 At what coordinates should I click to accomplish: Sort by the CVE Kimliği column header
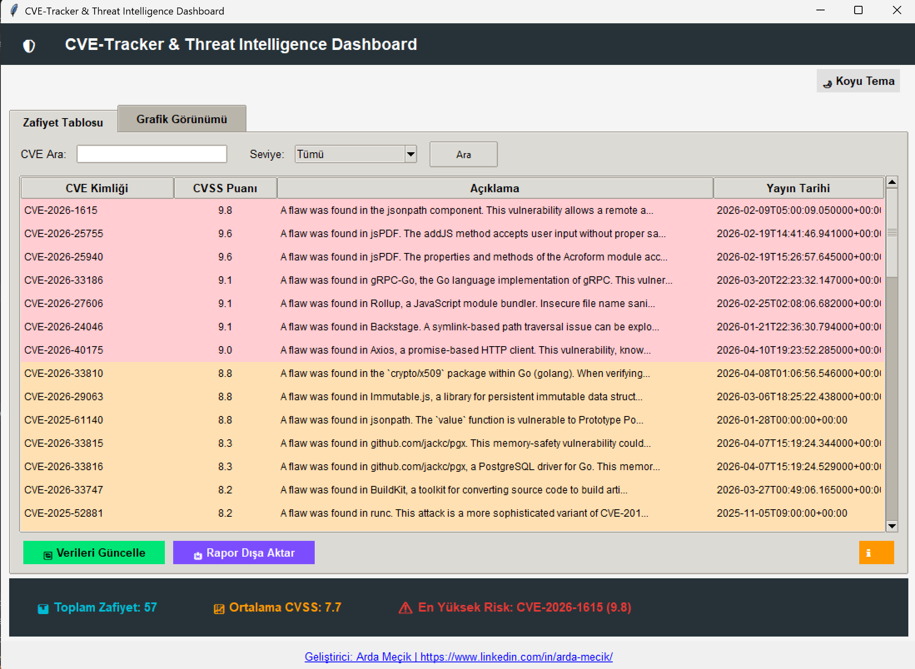(x=97, y=188)
